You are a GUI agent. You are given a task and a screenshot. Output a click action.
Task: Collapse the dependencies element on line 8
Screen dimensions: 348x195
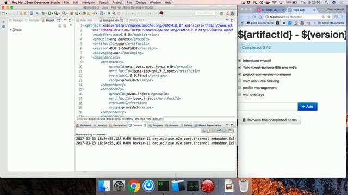pyautogui.click(x=83, y=57)
